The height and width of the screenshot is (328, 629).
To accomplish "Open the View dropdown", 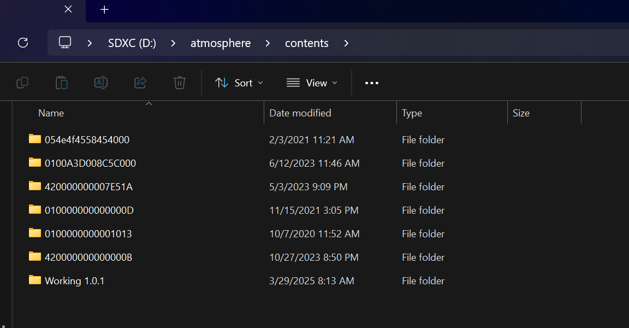I will pos(312,83).
